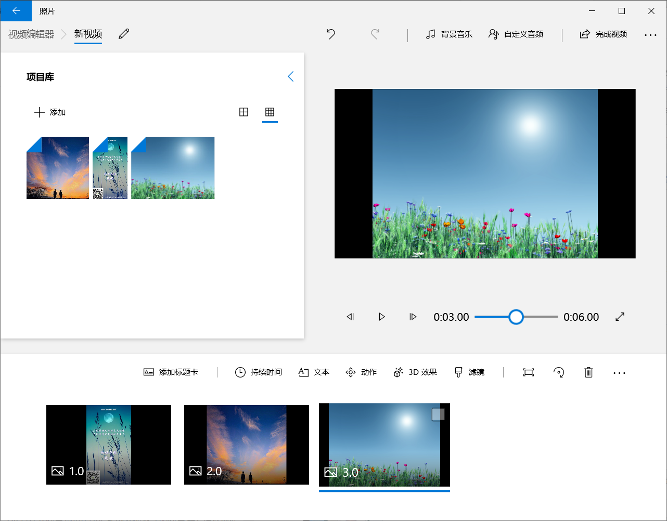This screenshot has height=521, width=667.
Task: Check the selection box on clip 3.0
Action: point(437,414)
